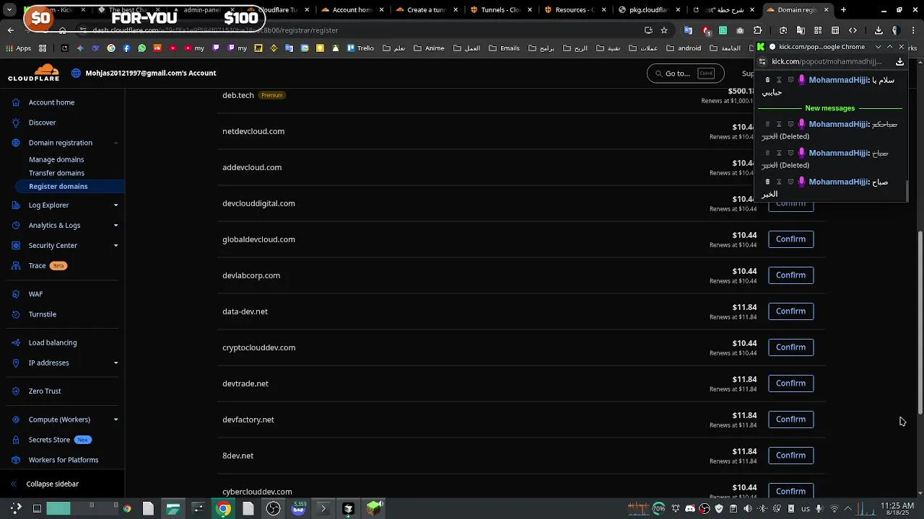Screen dimensions: 924x519
Task: Open Chrome downloads icon
Action: point(879,30)
